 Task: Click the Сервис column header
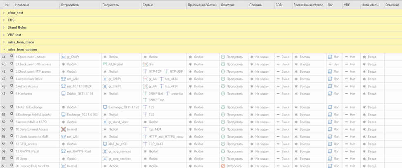click(x=164, y=5)
